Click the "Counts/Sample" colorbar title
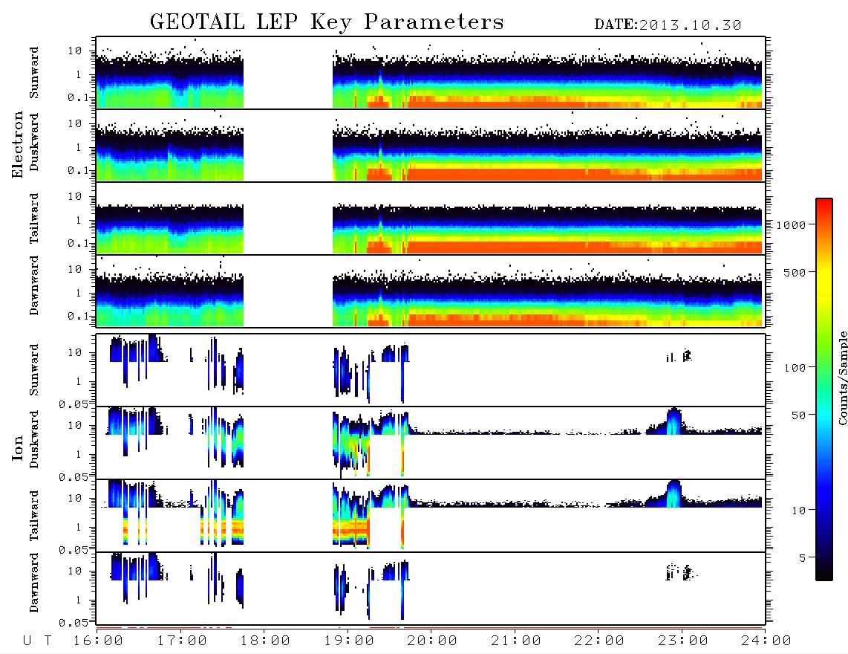 [x=842, y=378]
